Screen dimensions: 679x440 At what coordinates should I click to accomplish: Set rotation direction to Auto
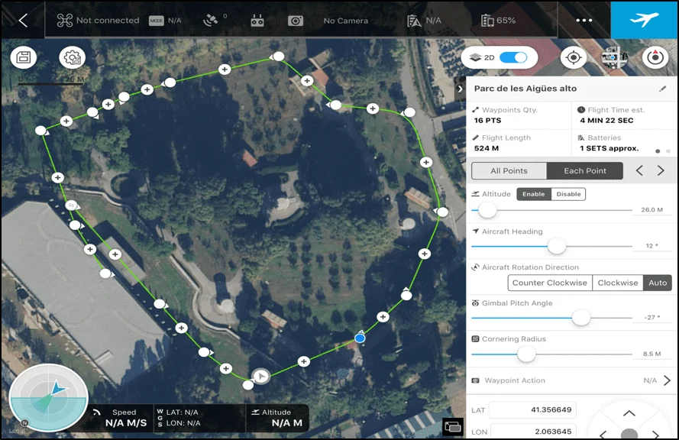pos(658,283)
